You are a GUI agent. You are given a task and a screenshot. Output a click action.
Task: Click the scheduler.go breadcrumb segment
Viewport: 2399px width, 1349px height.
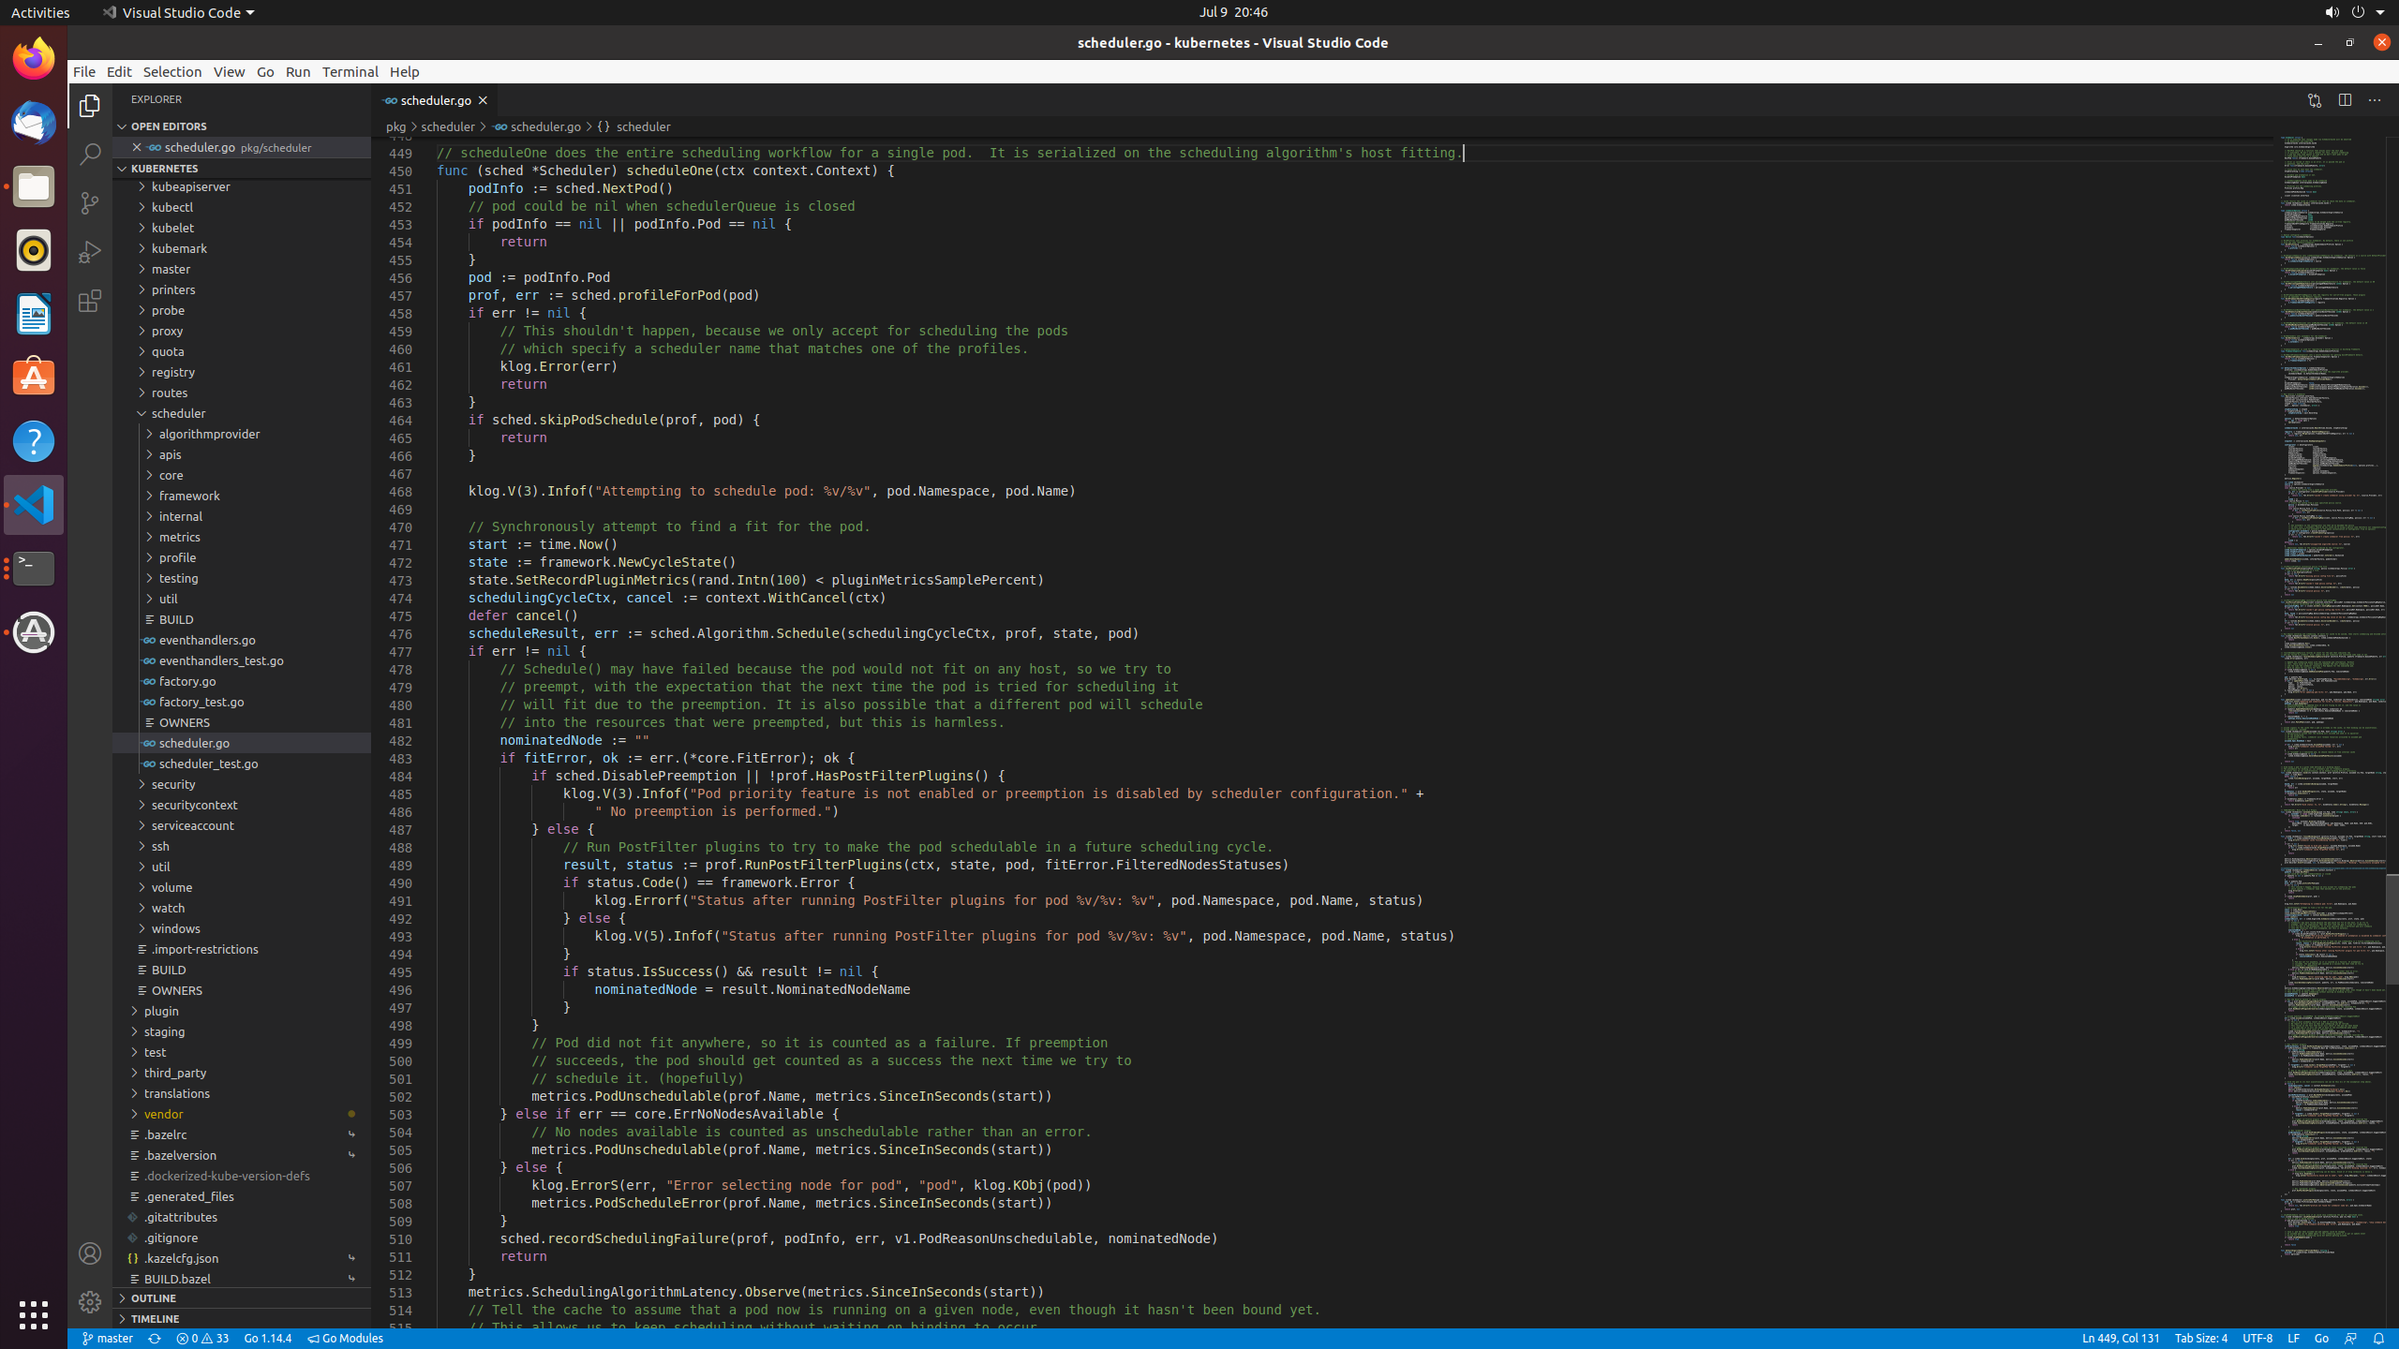pyautogui.click(x=537, y=126)
